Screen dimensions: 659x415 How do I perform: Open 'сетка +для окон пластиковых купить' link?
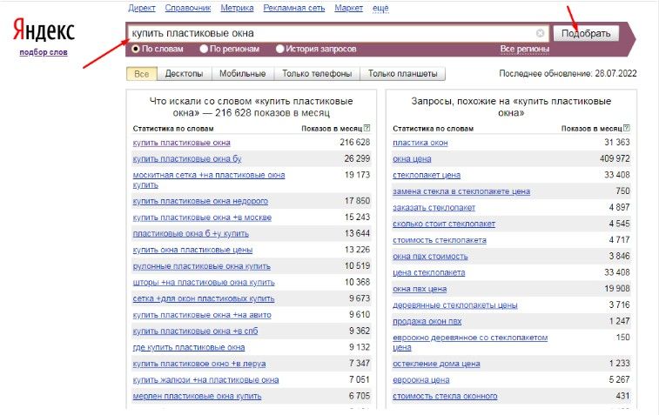point(204,298)
